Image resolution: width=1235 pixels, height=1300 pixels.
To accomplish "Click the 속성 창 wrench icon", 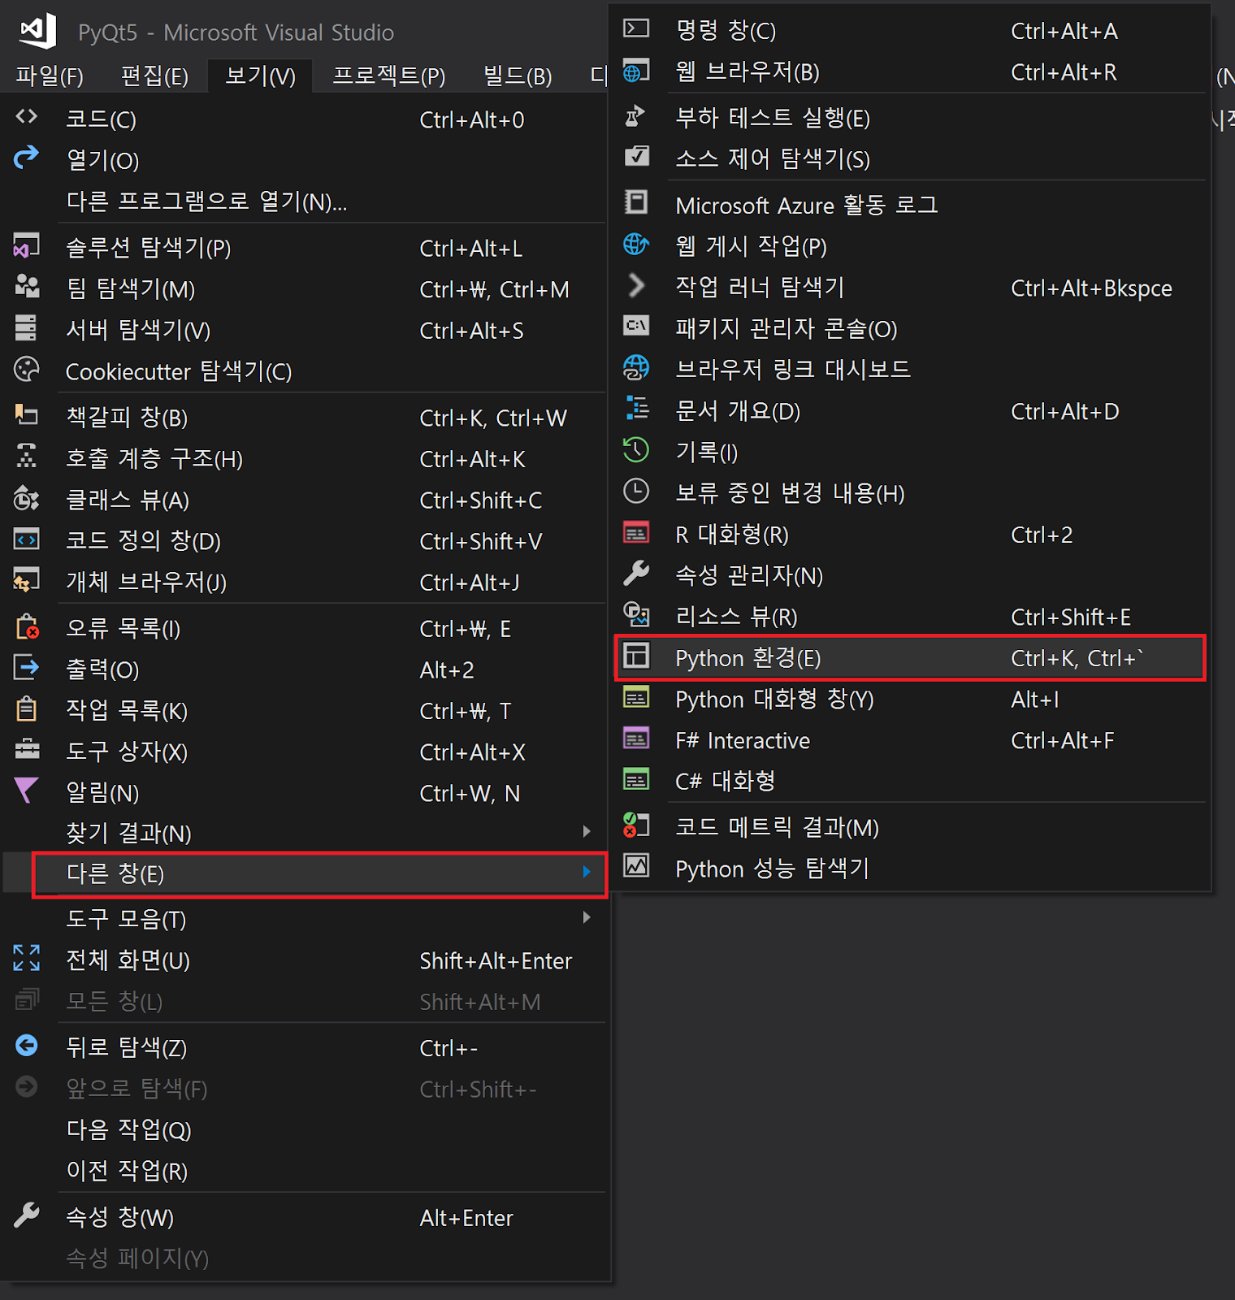I will click(x=26, y=1215).
